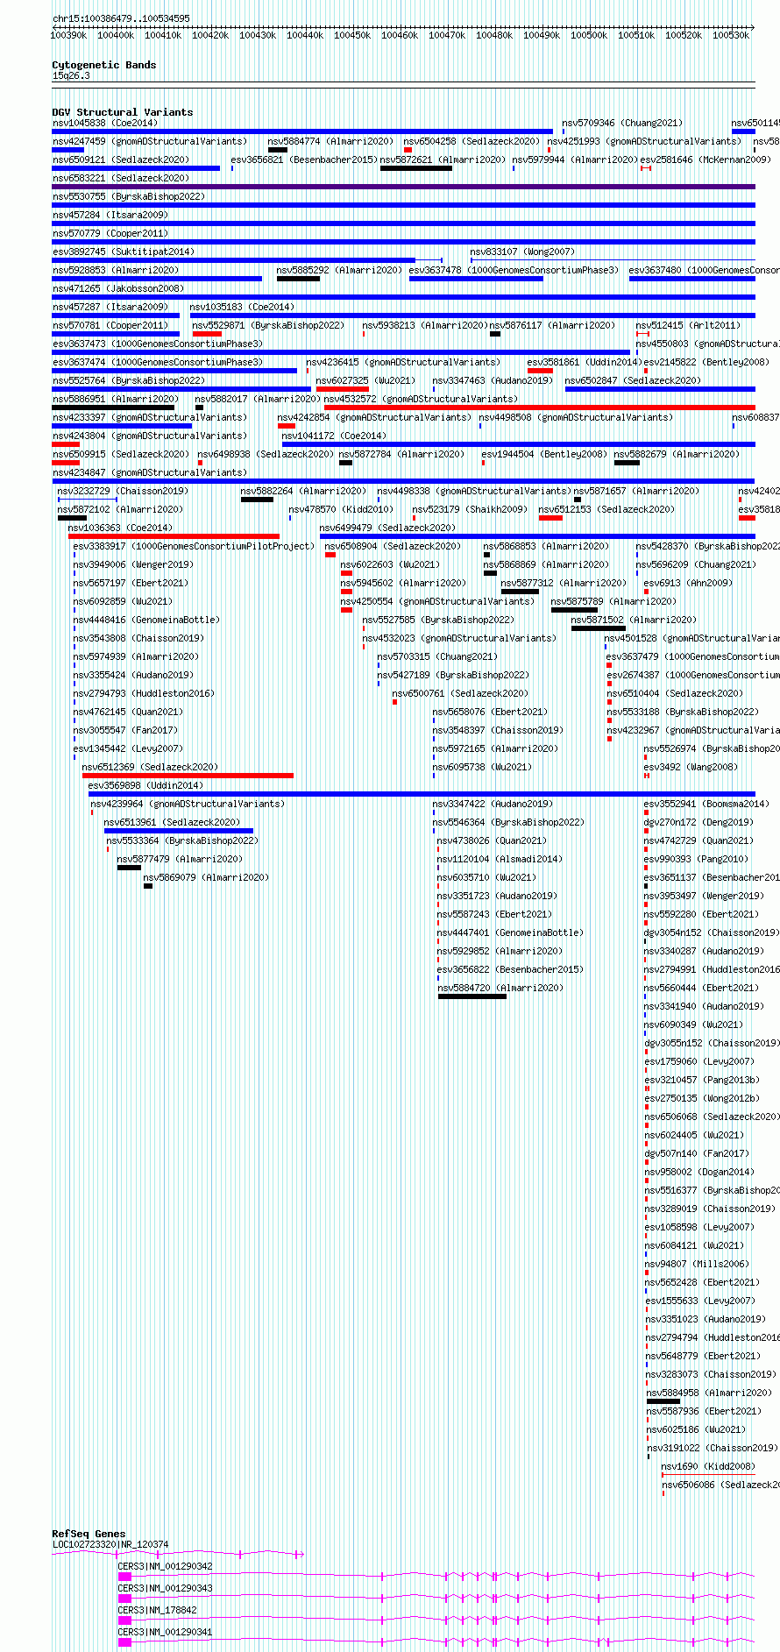Click nsv3232729 (Chaisson2019) label
This screenshot has width=780, height=1652.
123,491
